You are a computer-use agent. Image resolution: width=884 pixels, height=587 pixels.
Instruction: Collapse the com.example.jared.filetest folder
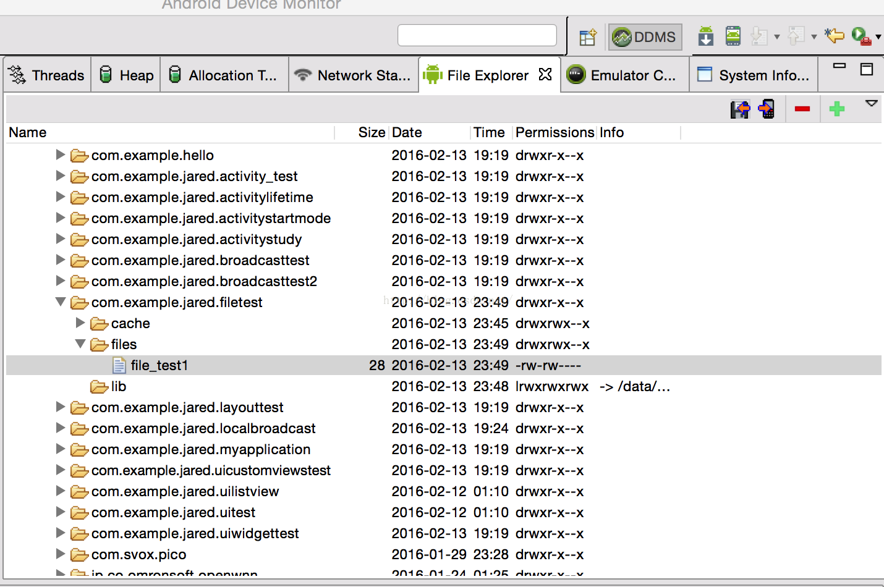click(61, 302)
